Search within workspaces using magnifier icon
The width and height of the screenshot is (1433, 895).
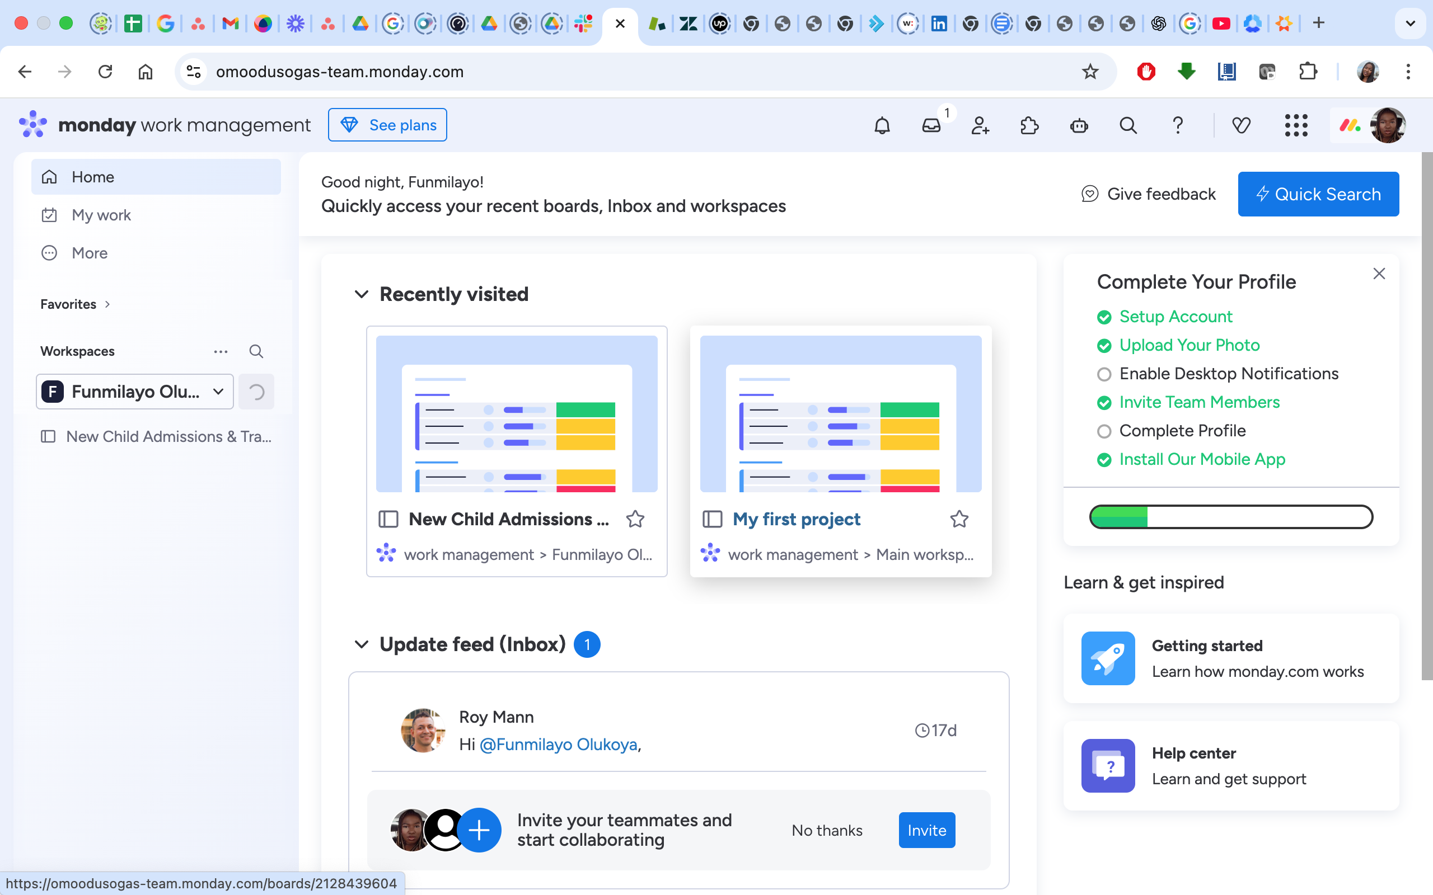pos(256,352)
